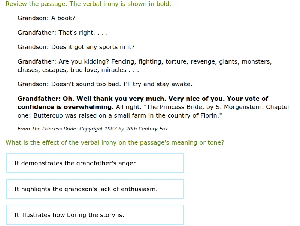Click the partially visible fourth answer option
Screen dimensions: 300x226
[96, 225]
